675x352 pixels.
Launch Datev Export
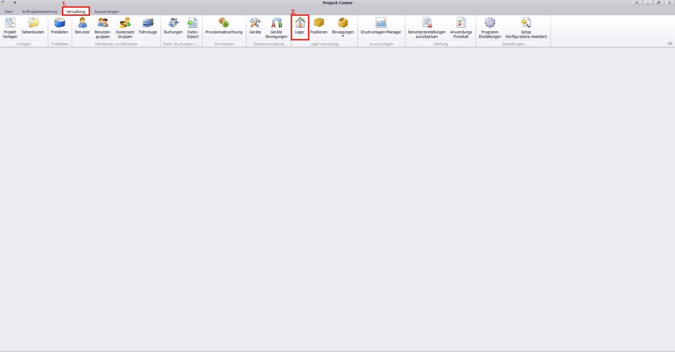[193, 27]
